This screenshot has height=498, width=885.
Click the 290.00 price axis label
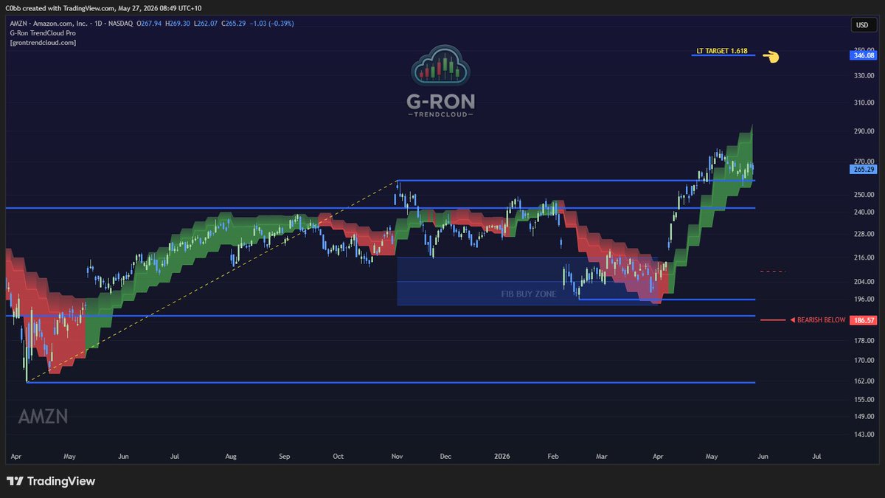pos(864,131)
